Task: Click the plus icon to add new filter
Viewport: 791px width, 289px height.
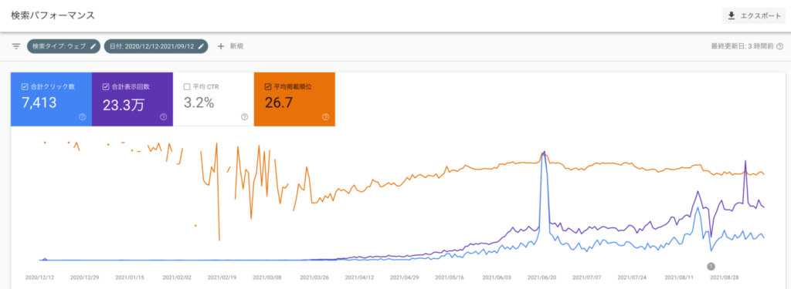Action: (220, 46)
